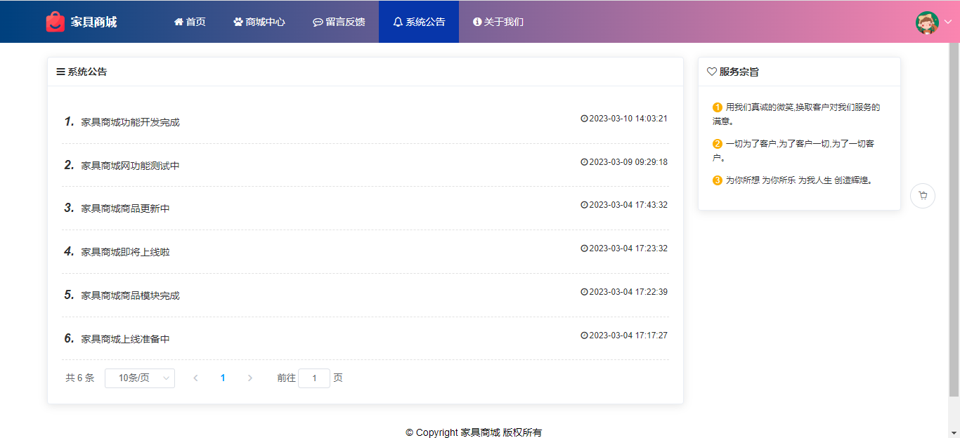The image size is (960, 438).
Task: Click the bell icon in the navigation bar
Action: coord(398,22)
